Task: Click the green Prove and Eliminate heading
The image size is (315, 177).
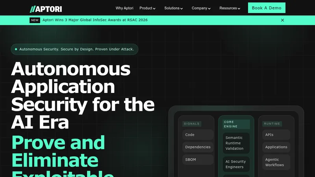Action: point(62,156)
